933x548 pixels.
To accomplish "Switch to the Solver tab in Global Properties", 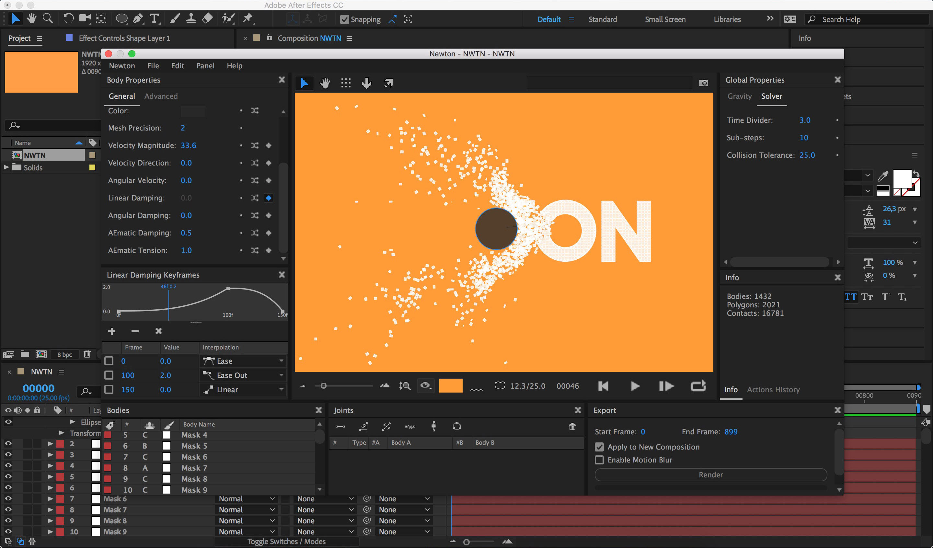I will coord(773,96).
